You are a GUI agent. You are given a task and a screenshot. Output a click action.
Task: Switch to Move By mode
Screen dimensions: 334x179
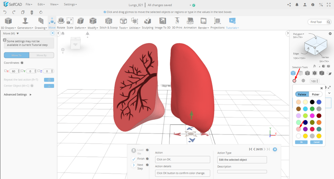pyautogui.click(x=41, y=55)
